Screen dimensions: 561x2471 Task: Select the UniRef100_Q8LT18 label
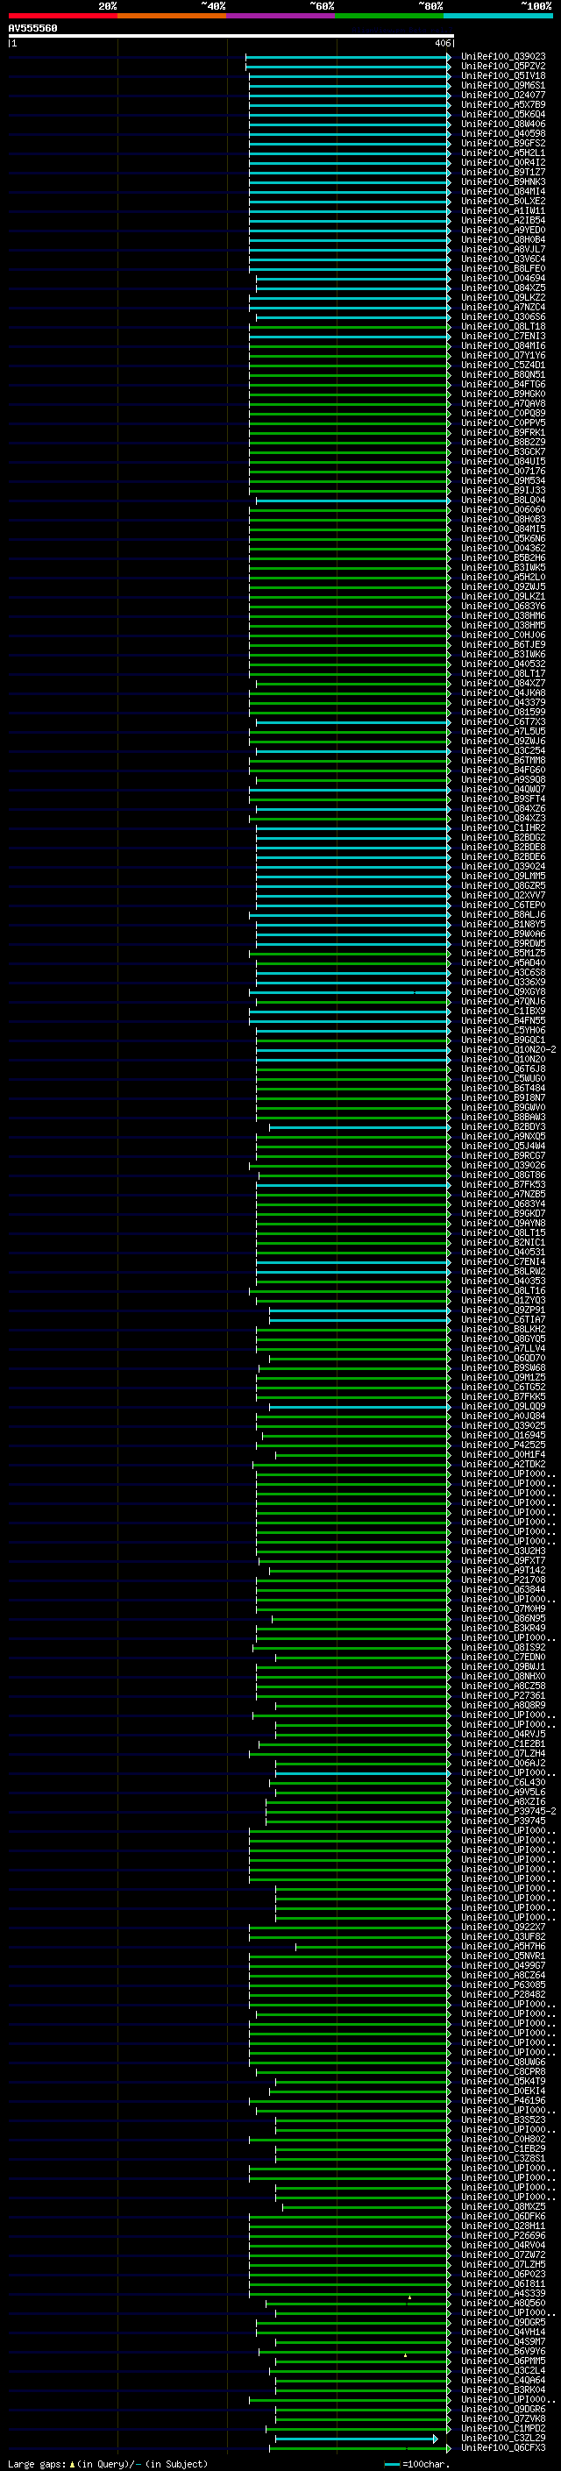tap(502, 326)
